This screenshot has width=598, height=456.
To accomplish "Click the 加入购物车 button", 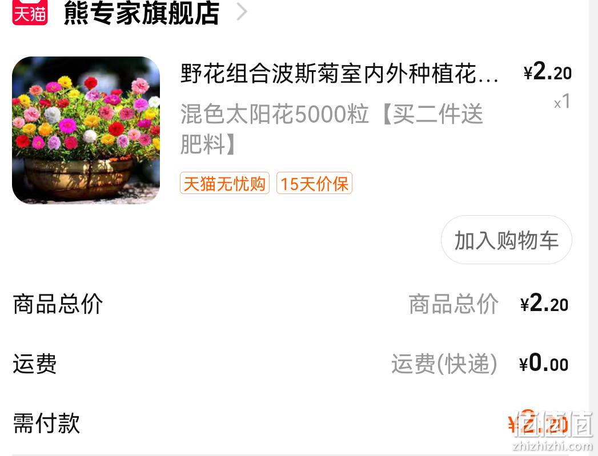I will click(506, 240).
